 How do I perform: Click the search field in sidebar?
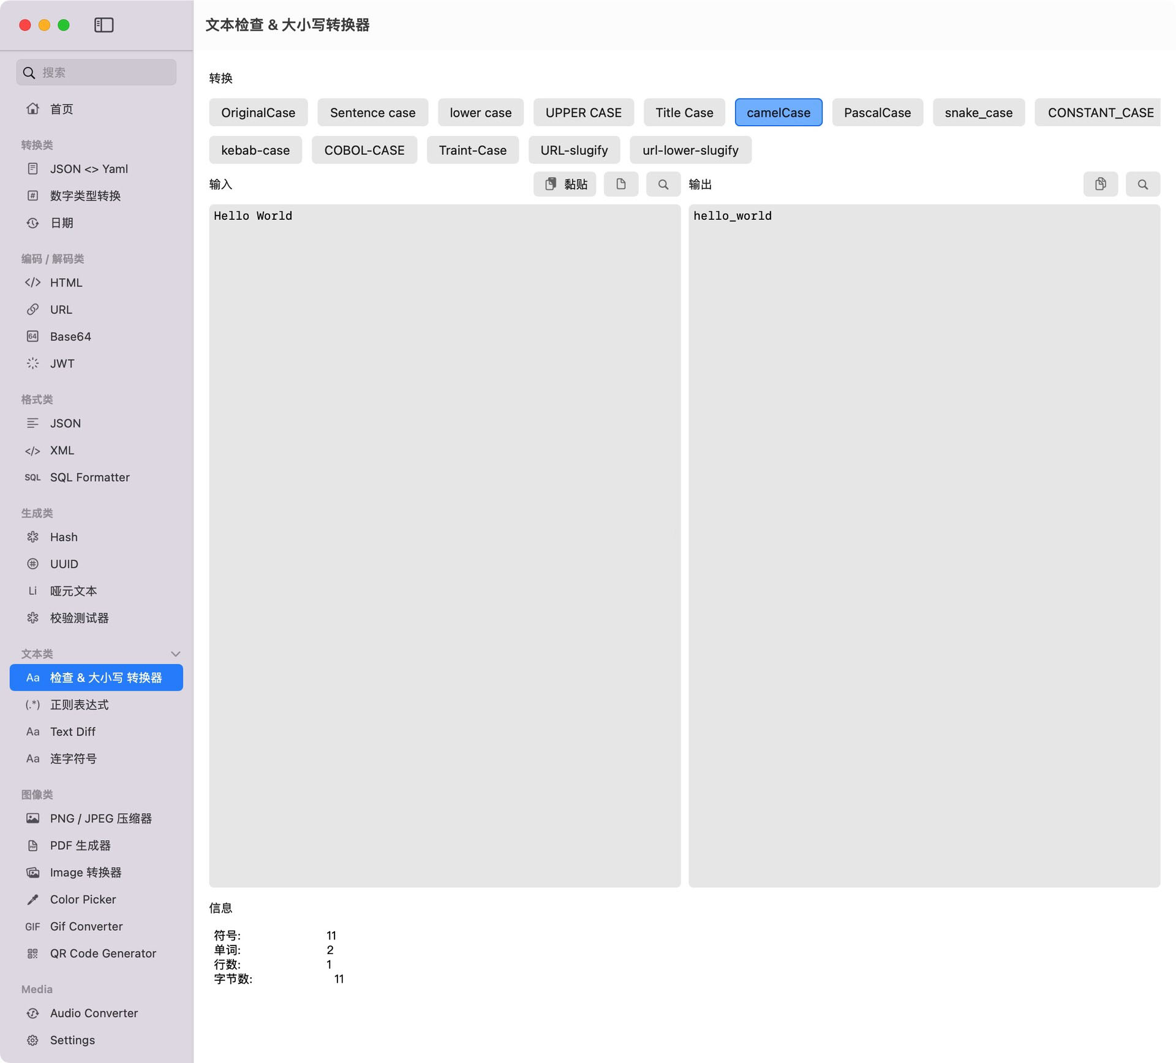96,72
